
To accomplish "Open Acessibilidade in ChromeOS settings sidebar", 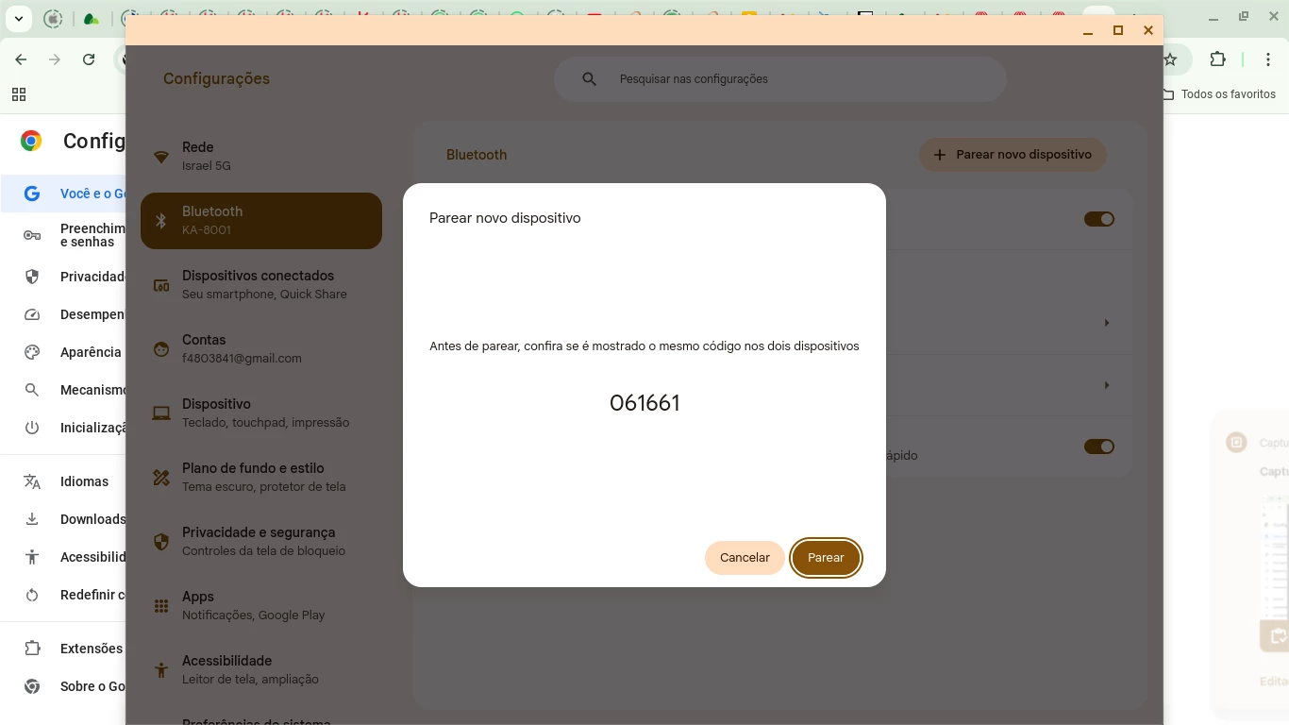I will (x=261, y=670).
